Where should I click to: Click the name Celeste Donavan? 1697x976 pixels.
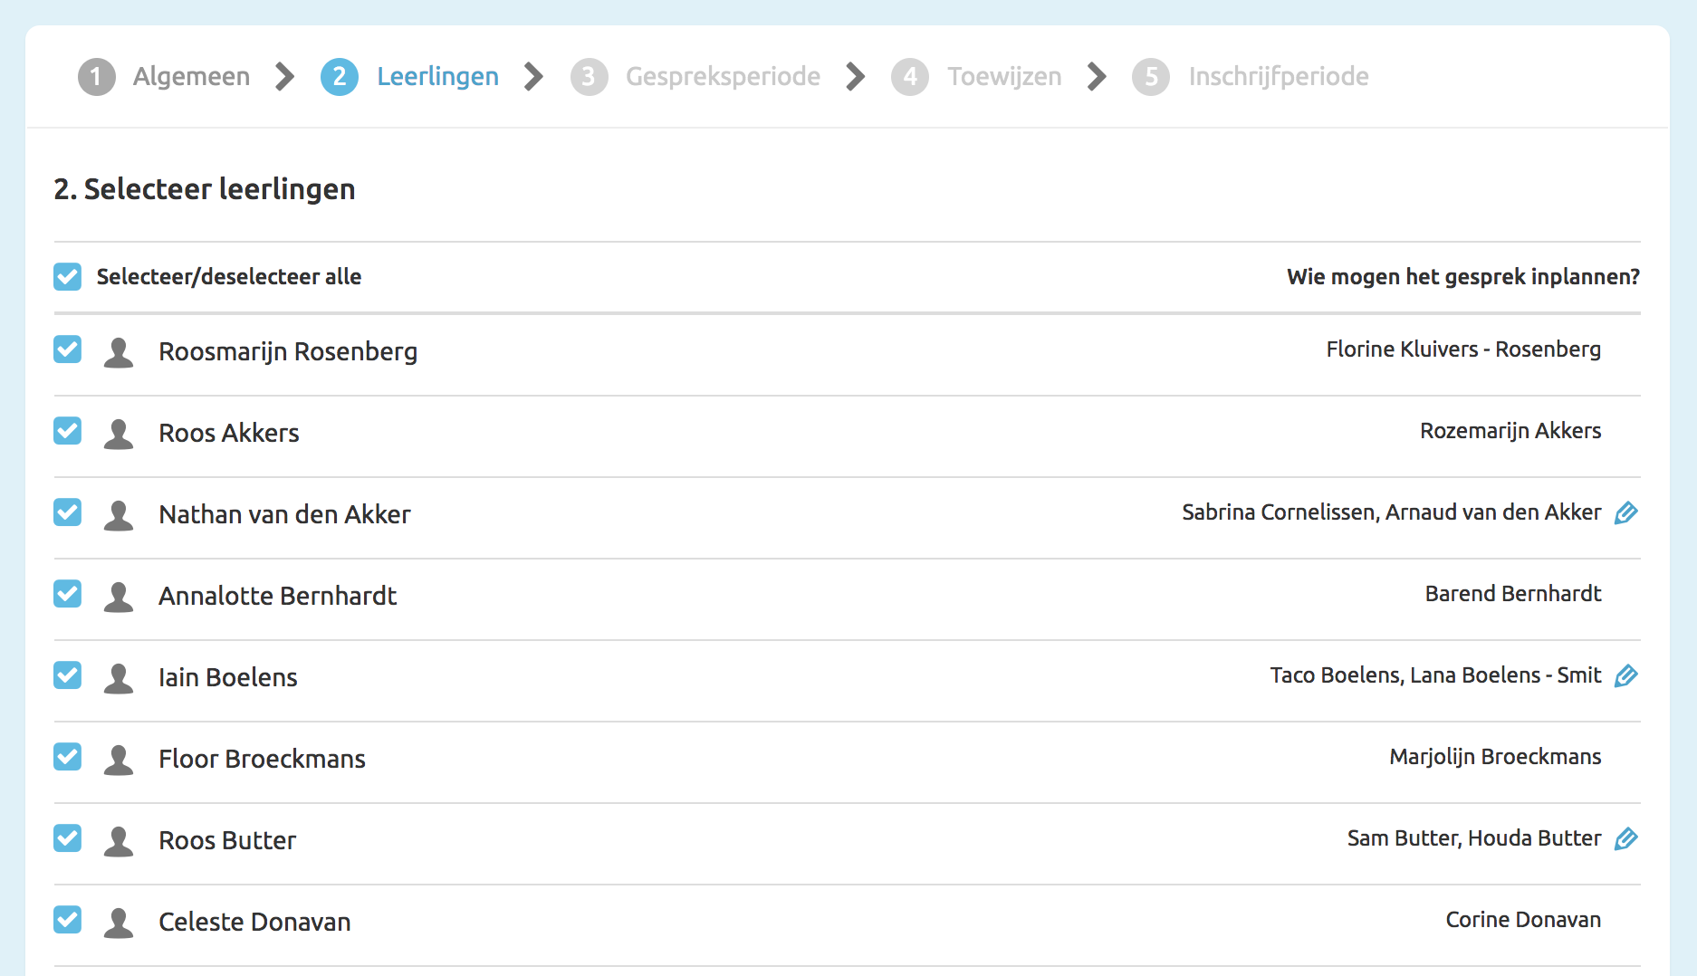pyautogui.click(x=254, y=921)
